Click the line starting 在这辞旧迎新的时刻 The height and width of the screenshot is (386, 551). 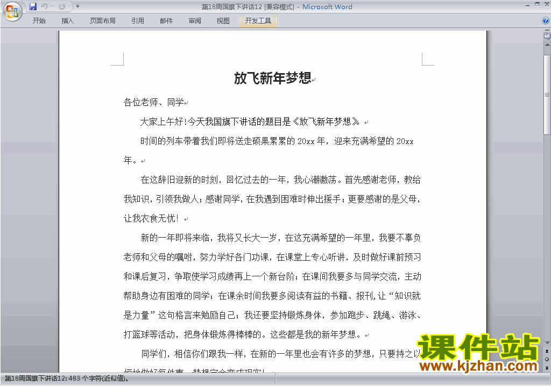click(280, 180)
